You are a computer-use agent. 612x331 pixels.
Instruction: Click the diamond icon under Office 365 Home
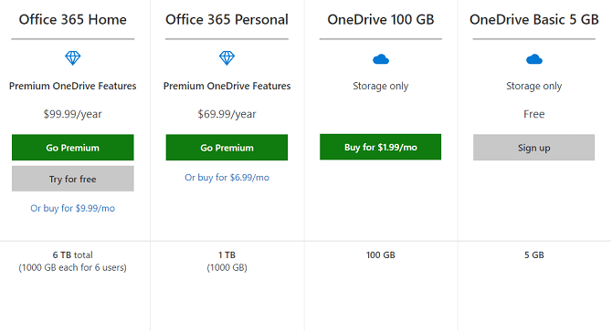pyautogui.click(x=72, y=58)
